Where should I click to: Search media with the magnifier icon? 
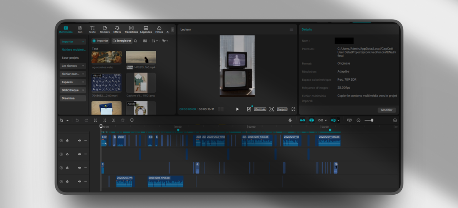pyautogui.click(x=135, y=41)
